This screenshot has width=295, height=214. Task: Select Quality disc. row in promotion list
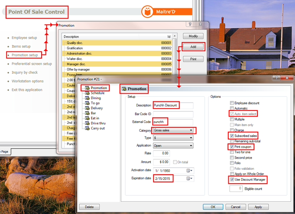click(117, 43)
